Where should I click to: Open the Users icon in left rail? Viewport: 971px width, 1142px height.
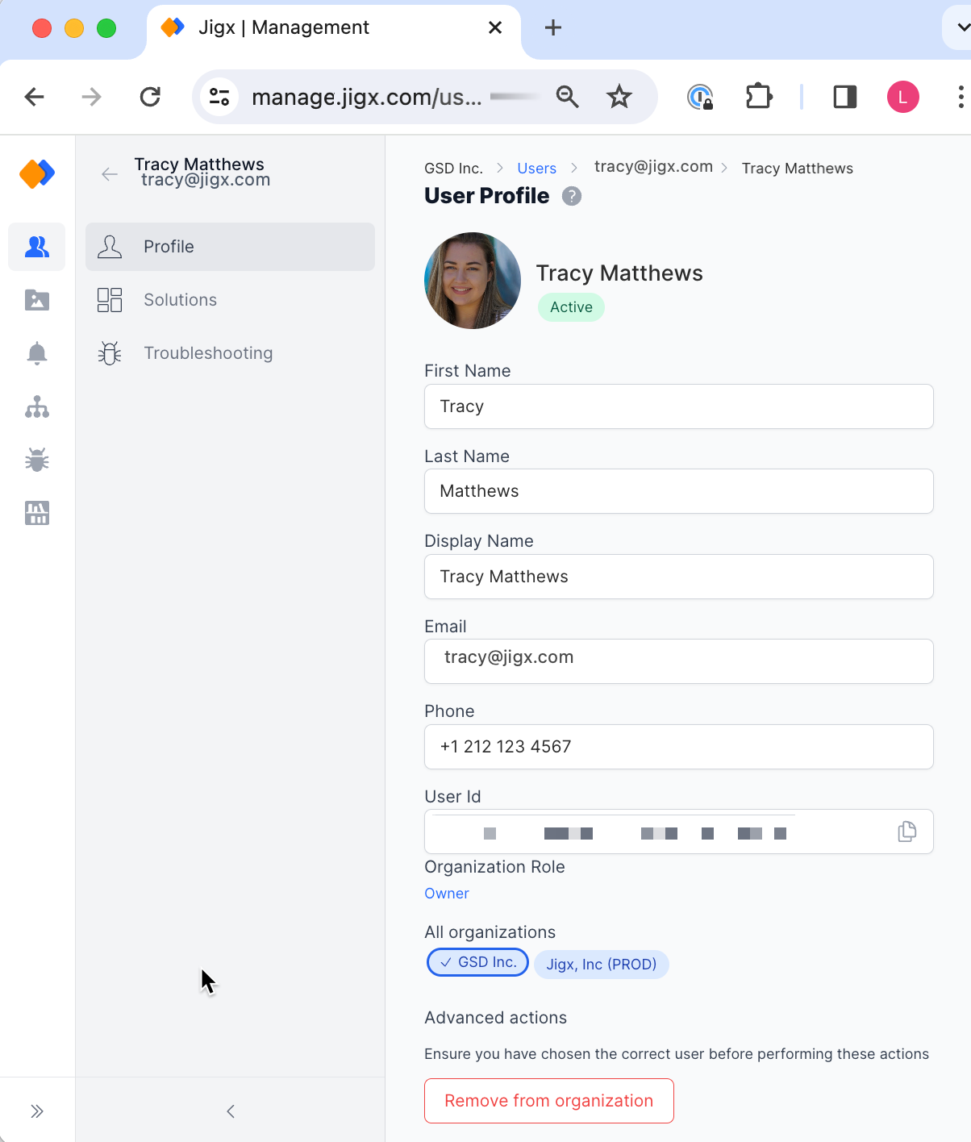pos(37,247)
